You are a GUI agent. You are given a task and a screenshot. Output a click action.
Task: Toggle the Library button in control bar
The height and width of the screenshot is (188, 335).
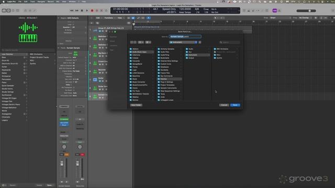4,10
